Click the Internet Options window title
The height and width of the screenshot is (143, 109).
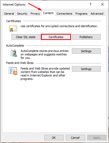pos(14,5)
